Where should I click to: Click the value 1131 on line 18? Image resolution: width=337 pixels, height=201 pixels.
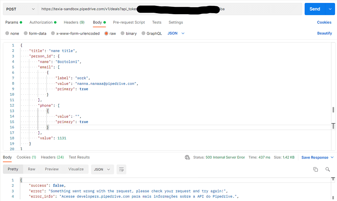[x=62, y=138]
